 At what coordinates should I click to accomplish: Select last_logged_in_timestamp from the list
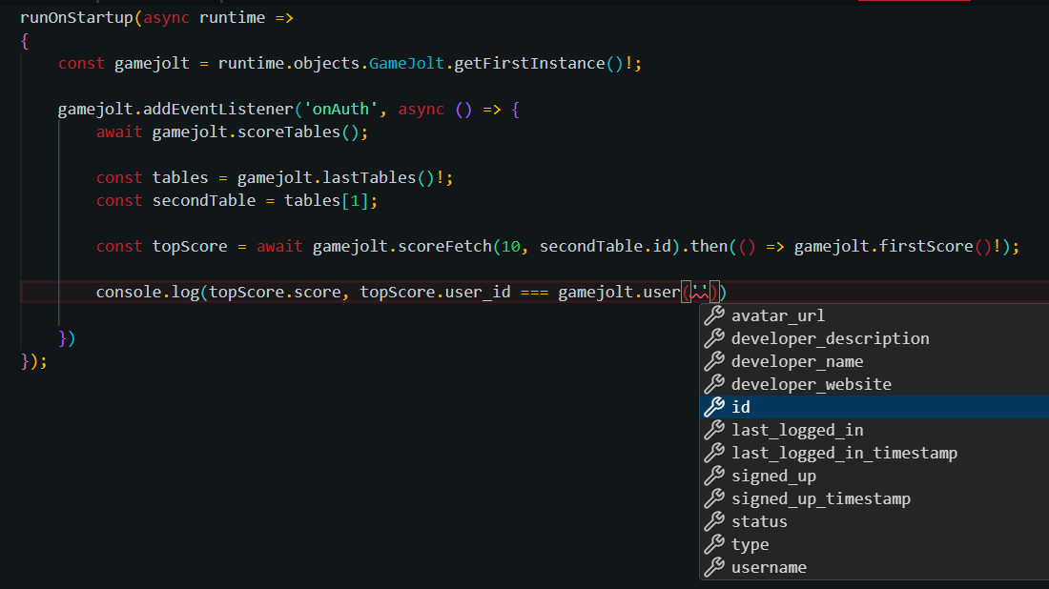coord(874,453)
